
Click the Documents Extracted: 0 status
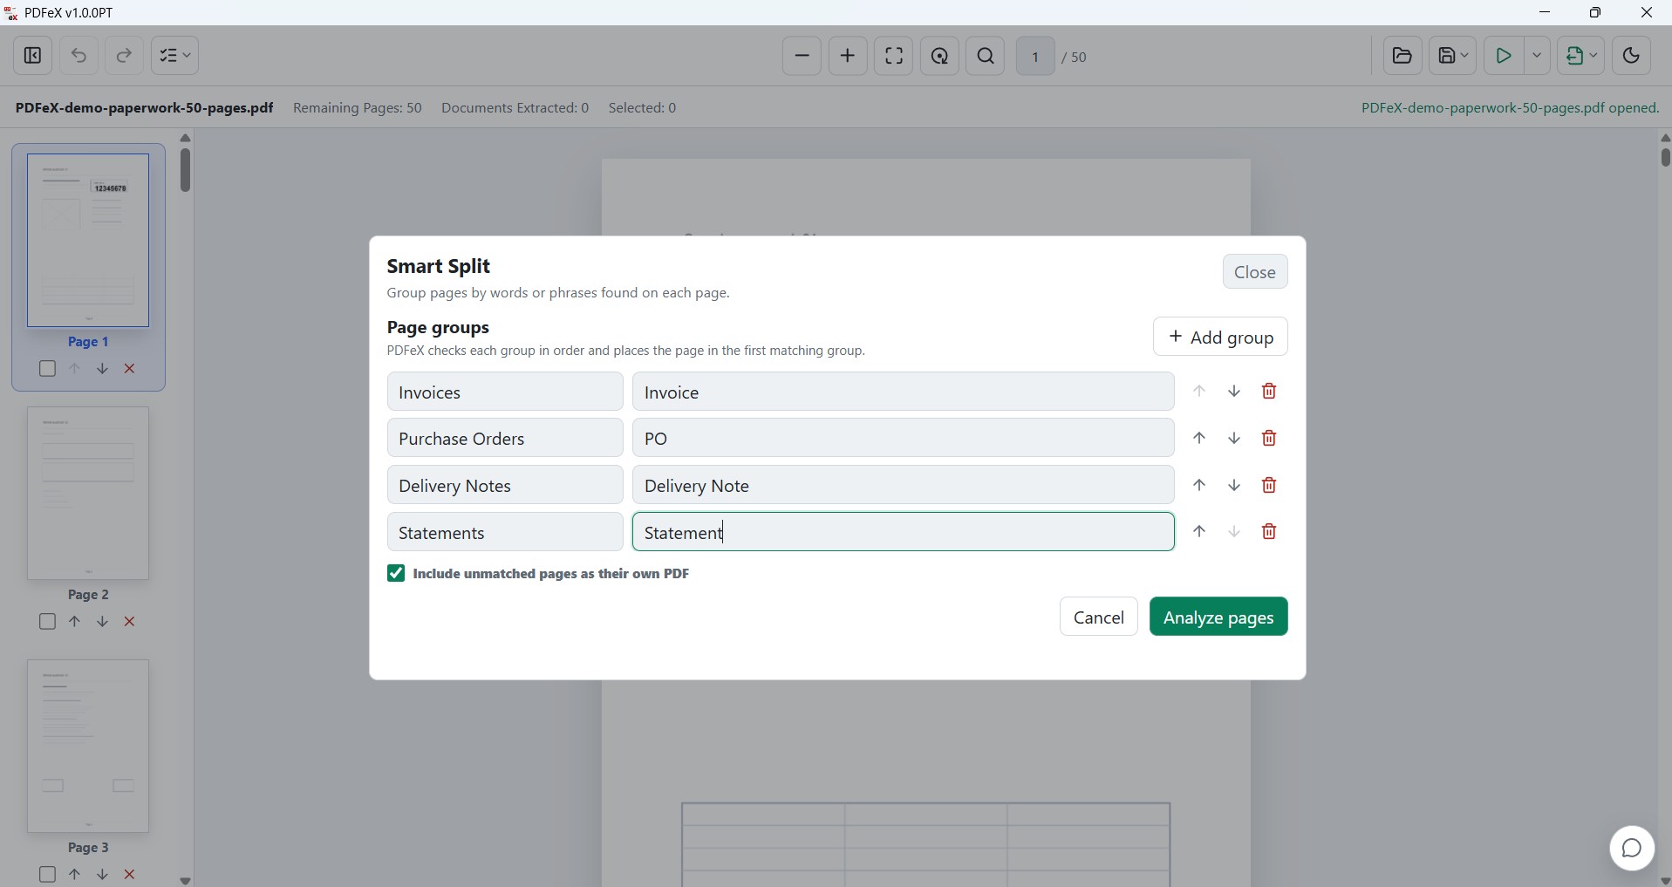tap(515, 108)
